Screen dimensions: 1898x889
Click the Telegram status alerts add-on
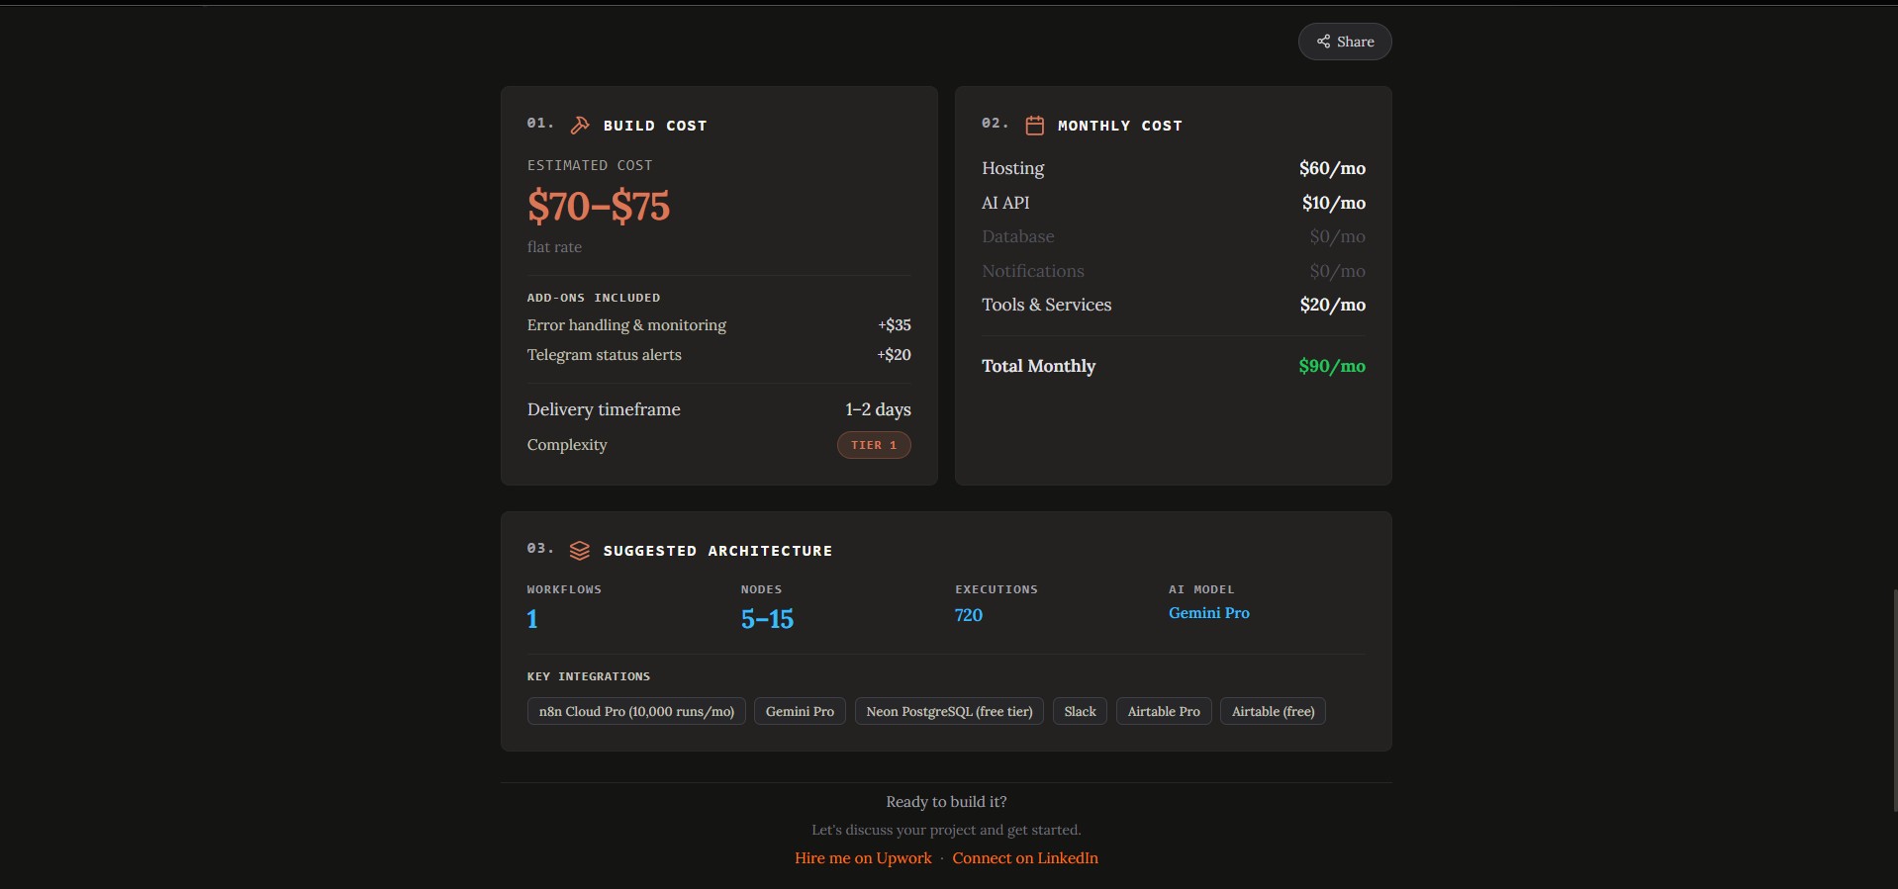pos(604,355)
